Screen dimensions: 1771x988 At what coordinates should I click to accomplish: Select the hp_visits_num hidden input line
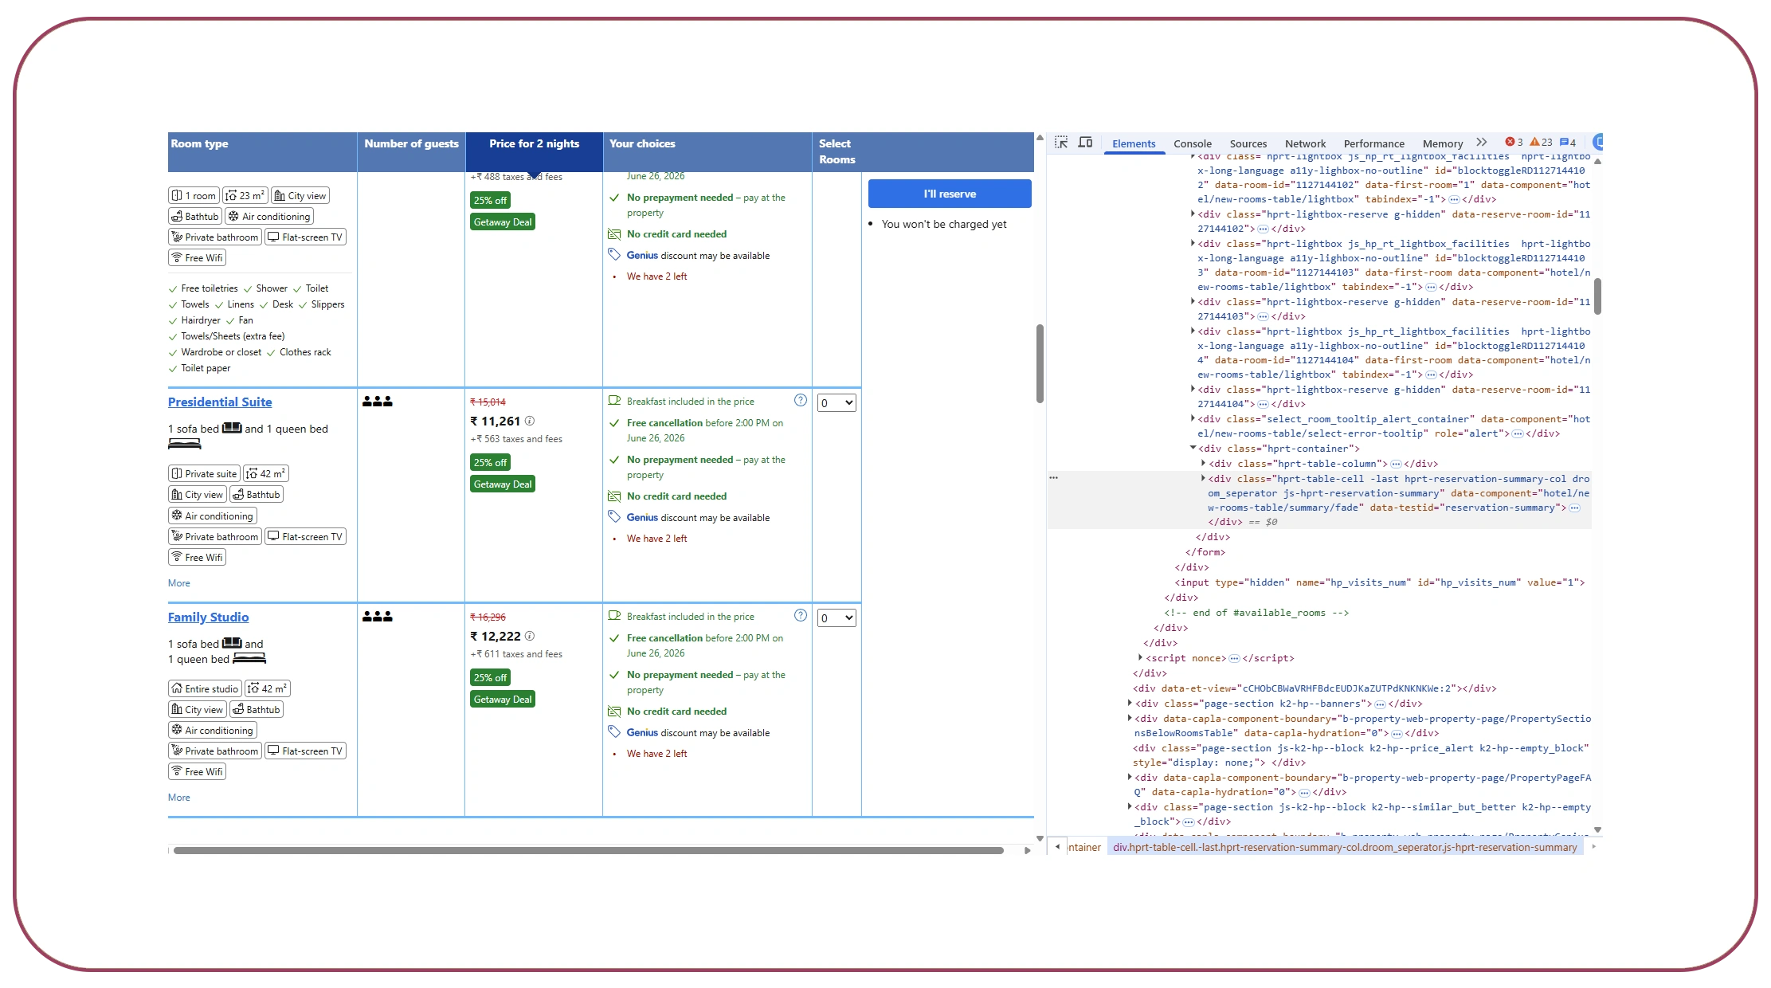[x=1380, y=582]
